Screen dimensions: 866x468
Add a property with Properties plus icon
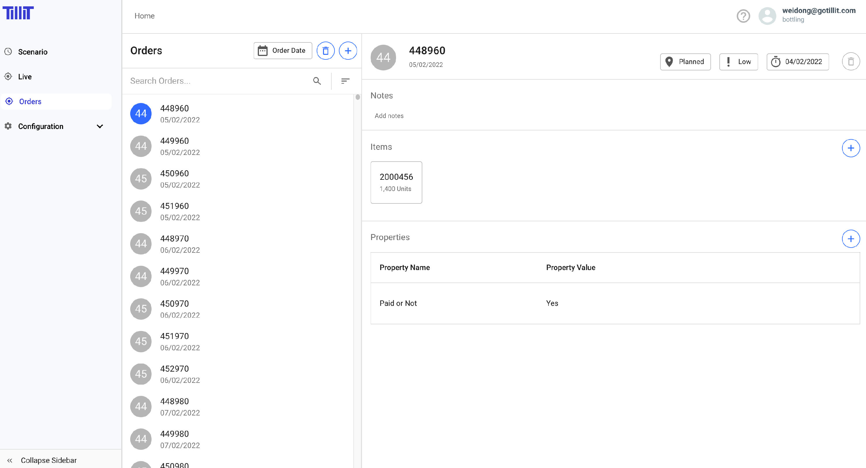tap(850, 239)
